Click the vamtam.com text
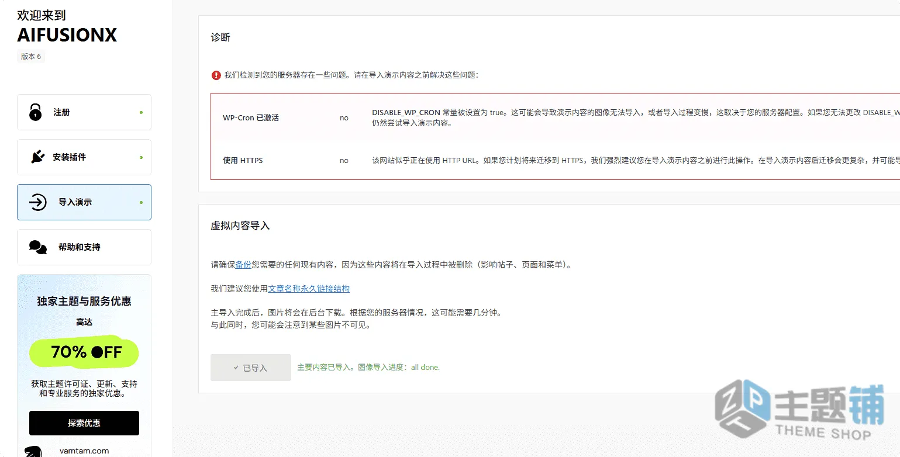The height and width of the screenshot is (457, 900). [84, 451]
